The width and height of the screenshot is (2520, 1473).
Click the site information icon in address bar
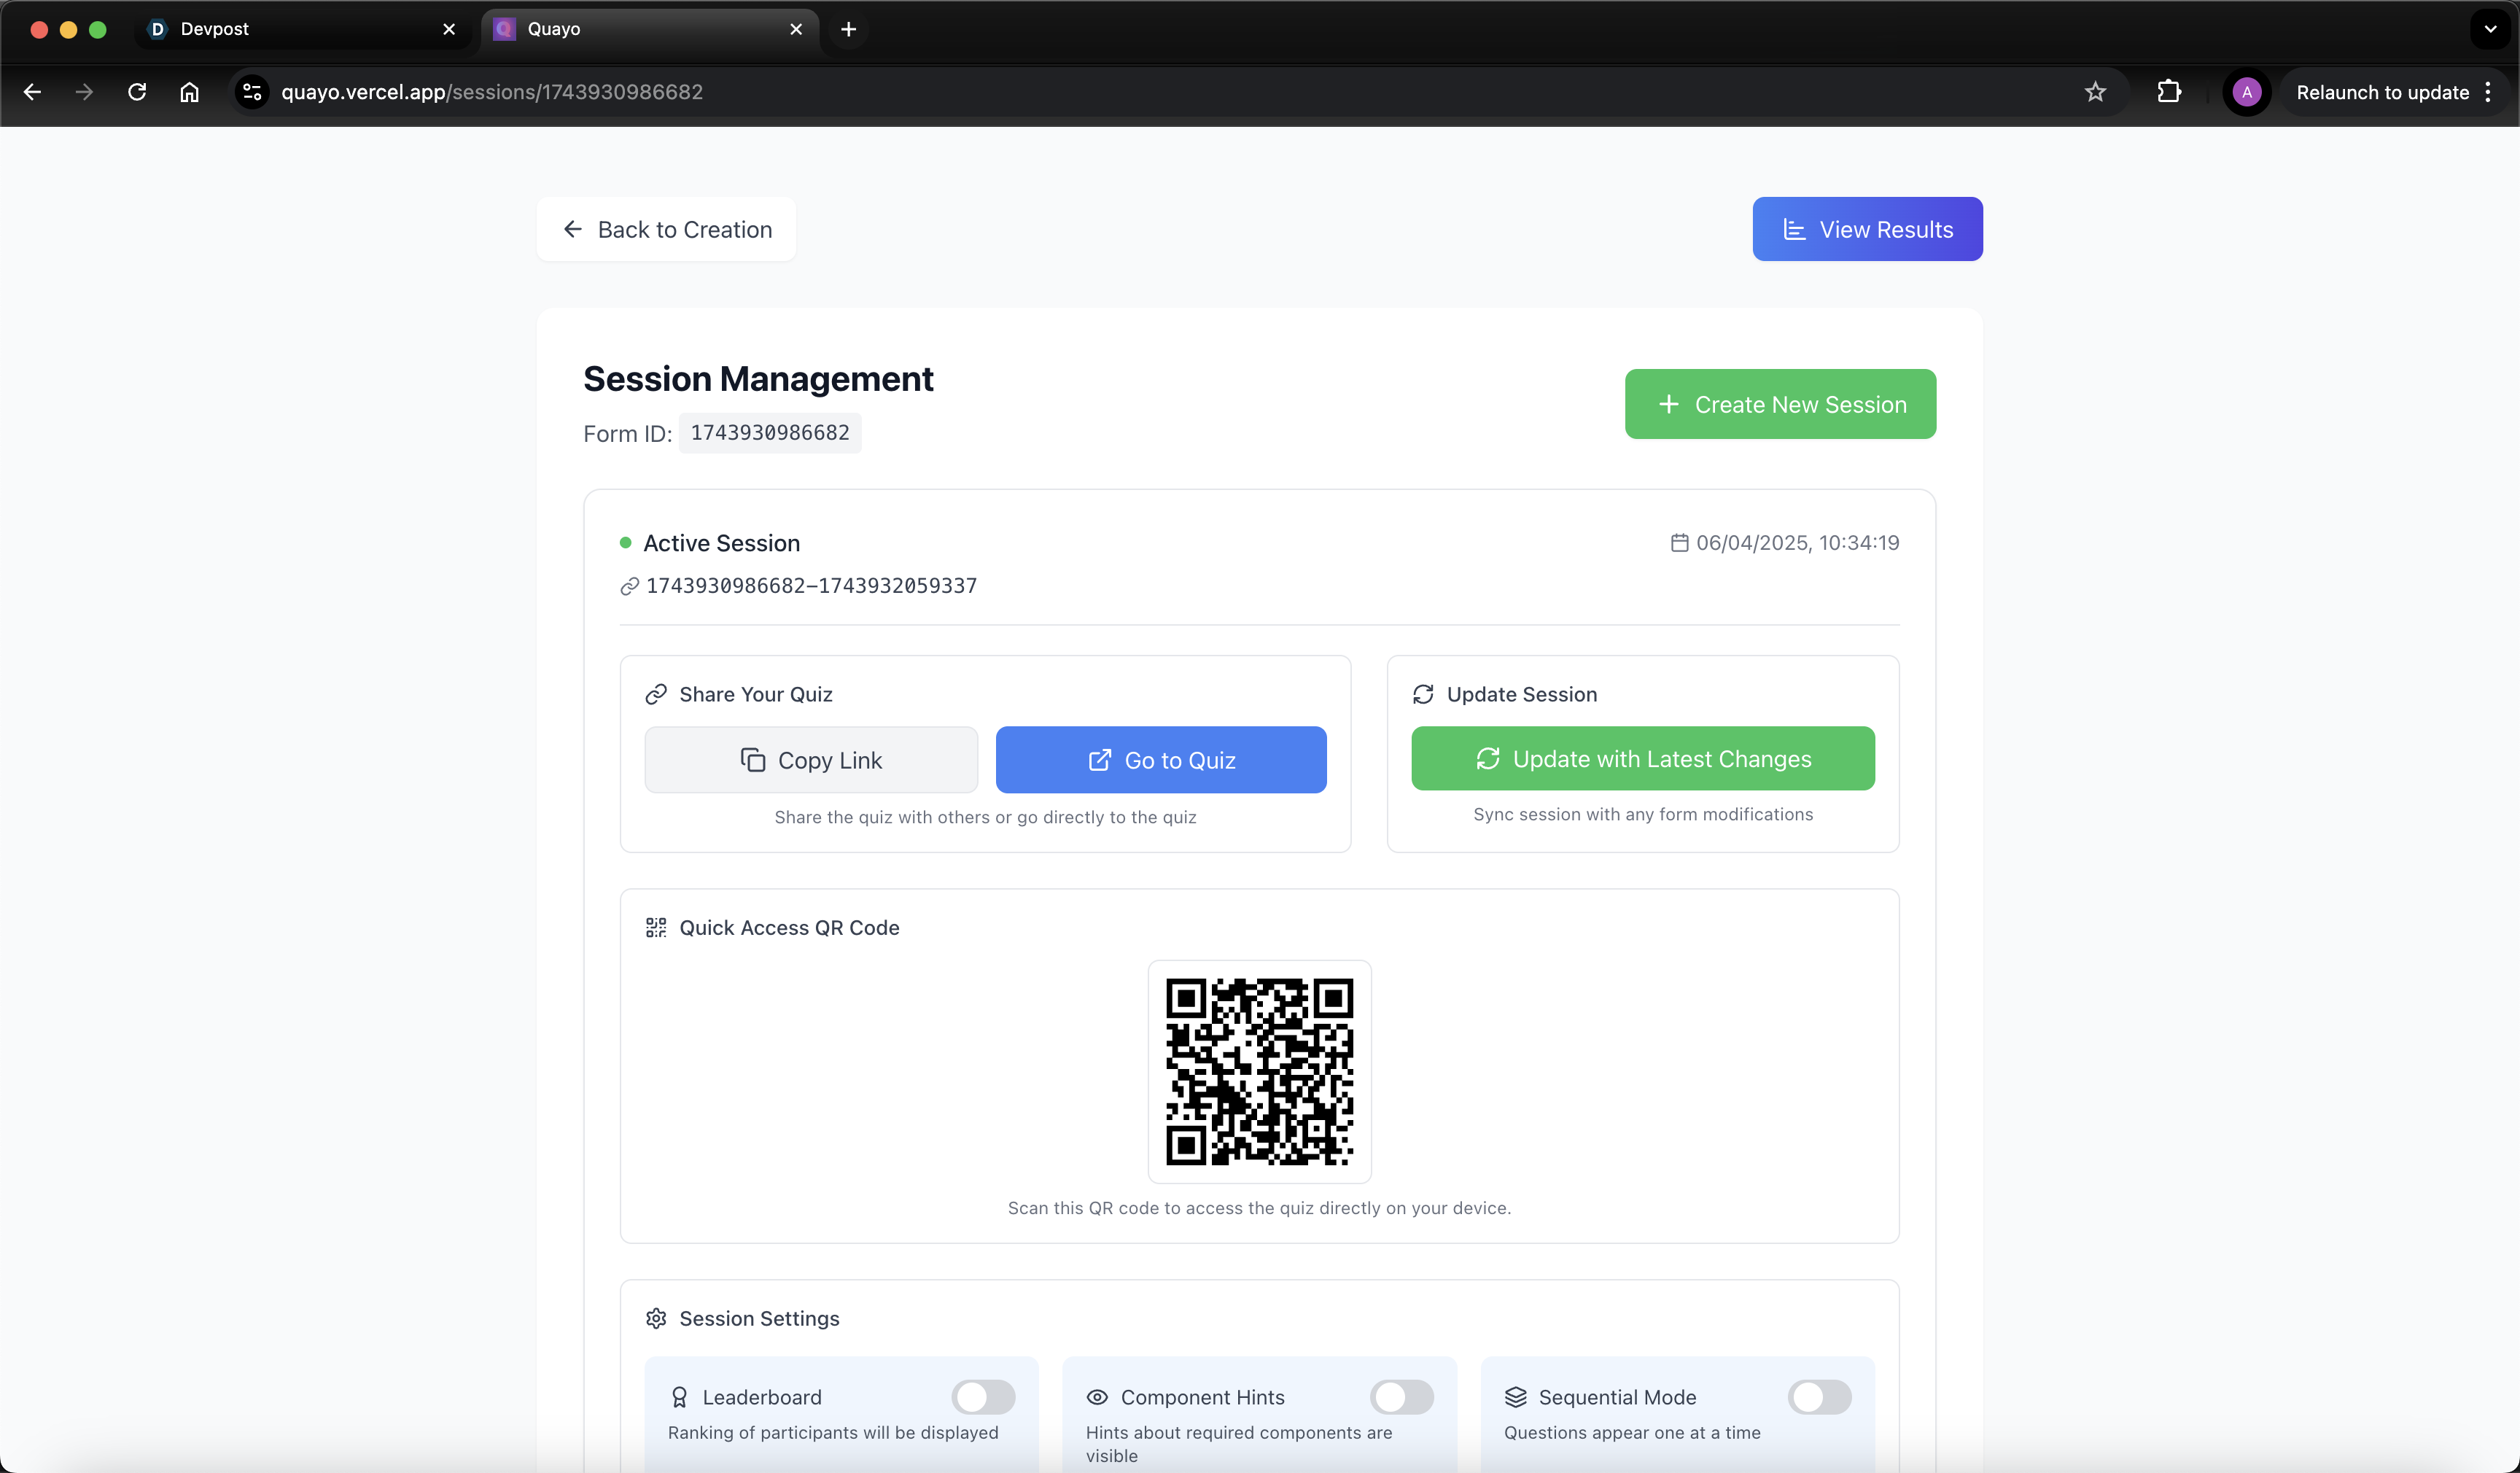(252, 92)
